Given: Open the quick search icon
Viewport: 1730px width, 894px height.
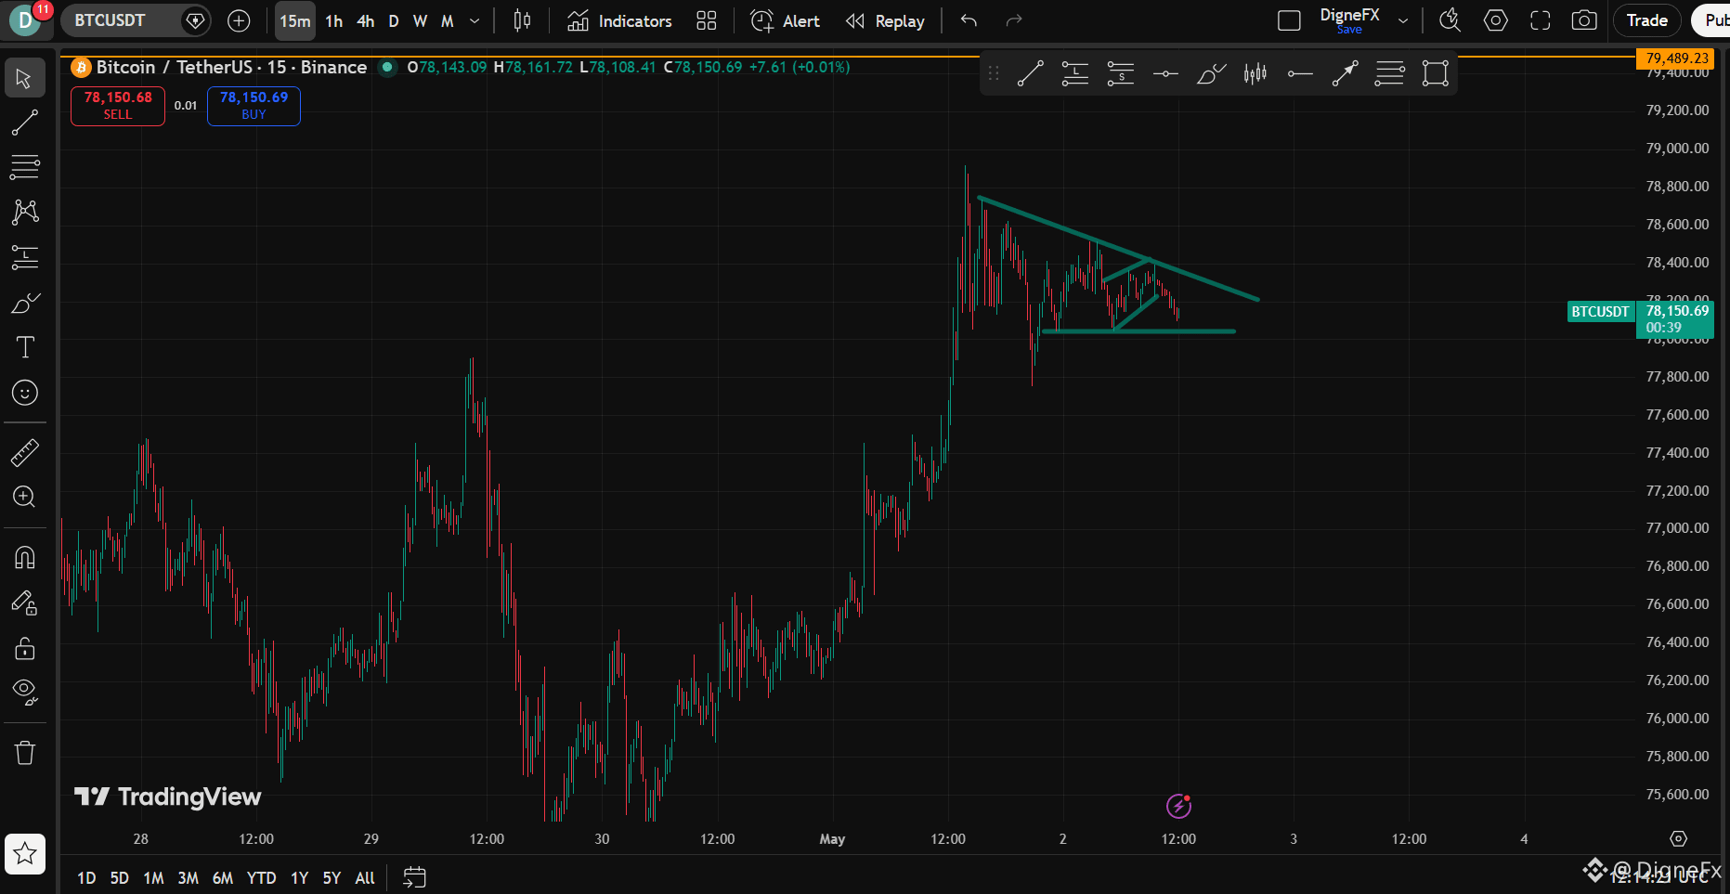Looking at the screenshot, I should coord(1450,20).
